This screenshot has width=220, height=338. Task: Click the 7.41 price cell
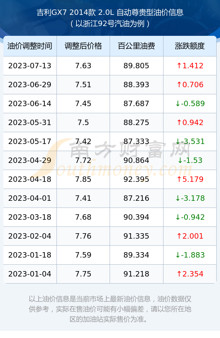click(x=83, y=198)
